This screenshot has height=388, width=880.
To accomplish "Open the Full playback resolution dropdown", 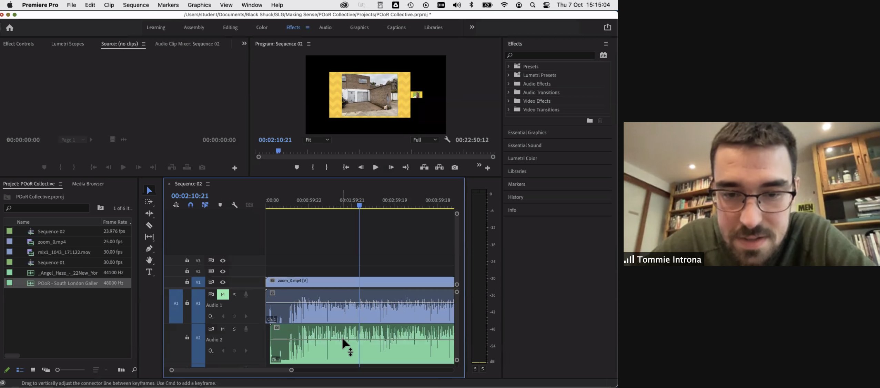I will [425, 140].
